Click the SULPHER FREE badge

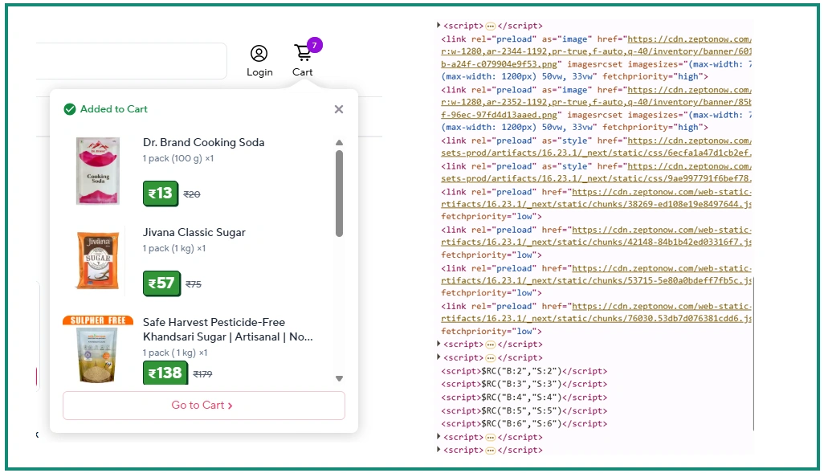pos(98,320)
